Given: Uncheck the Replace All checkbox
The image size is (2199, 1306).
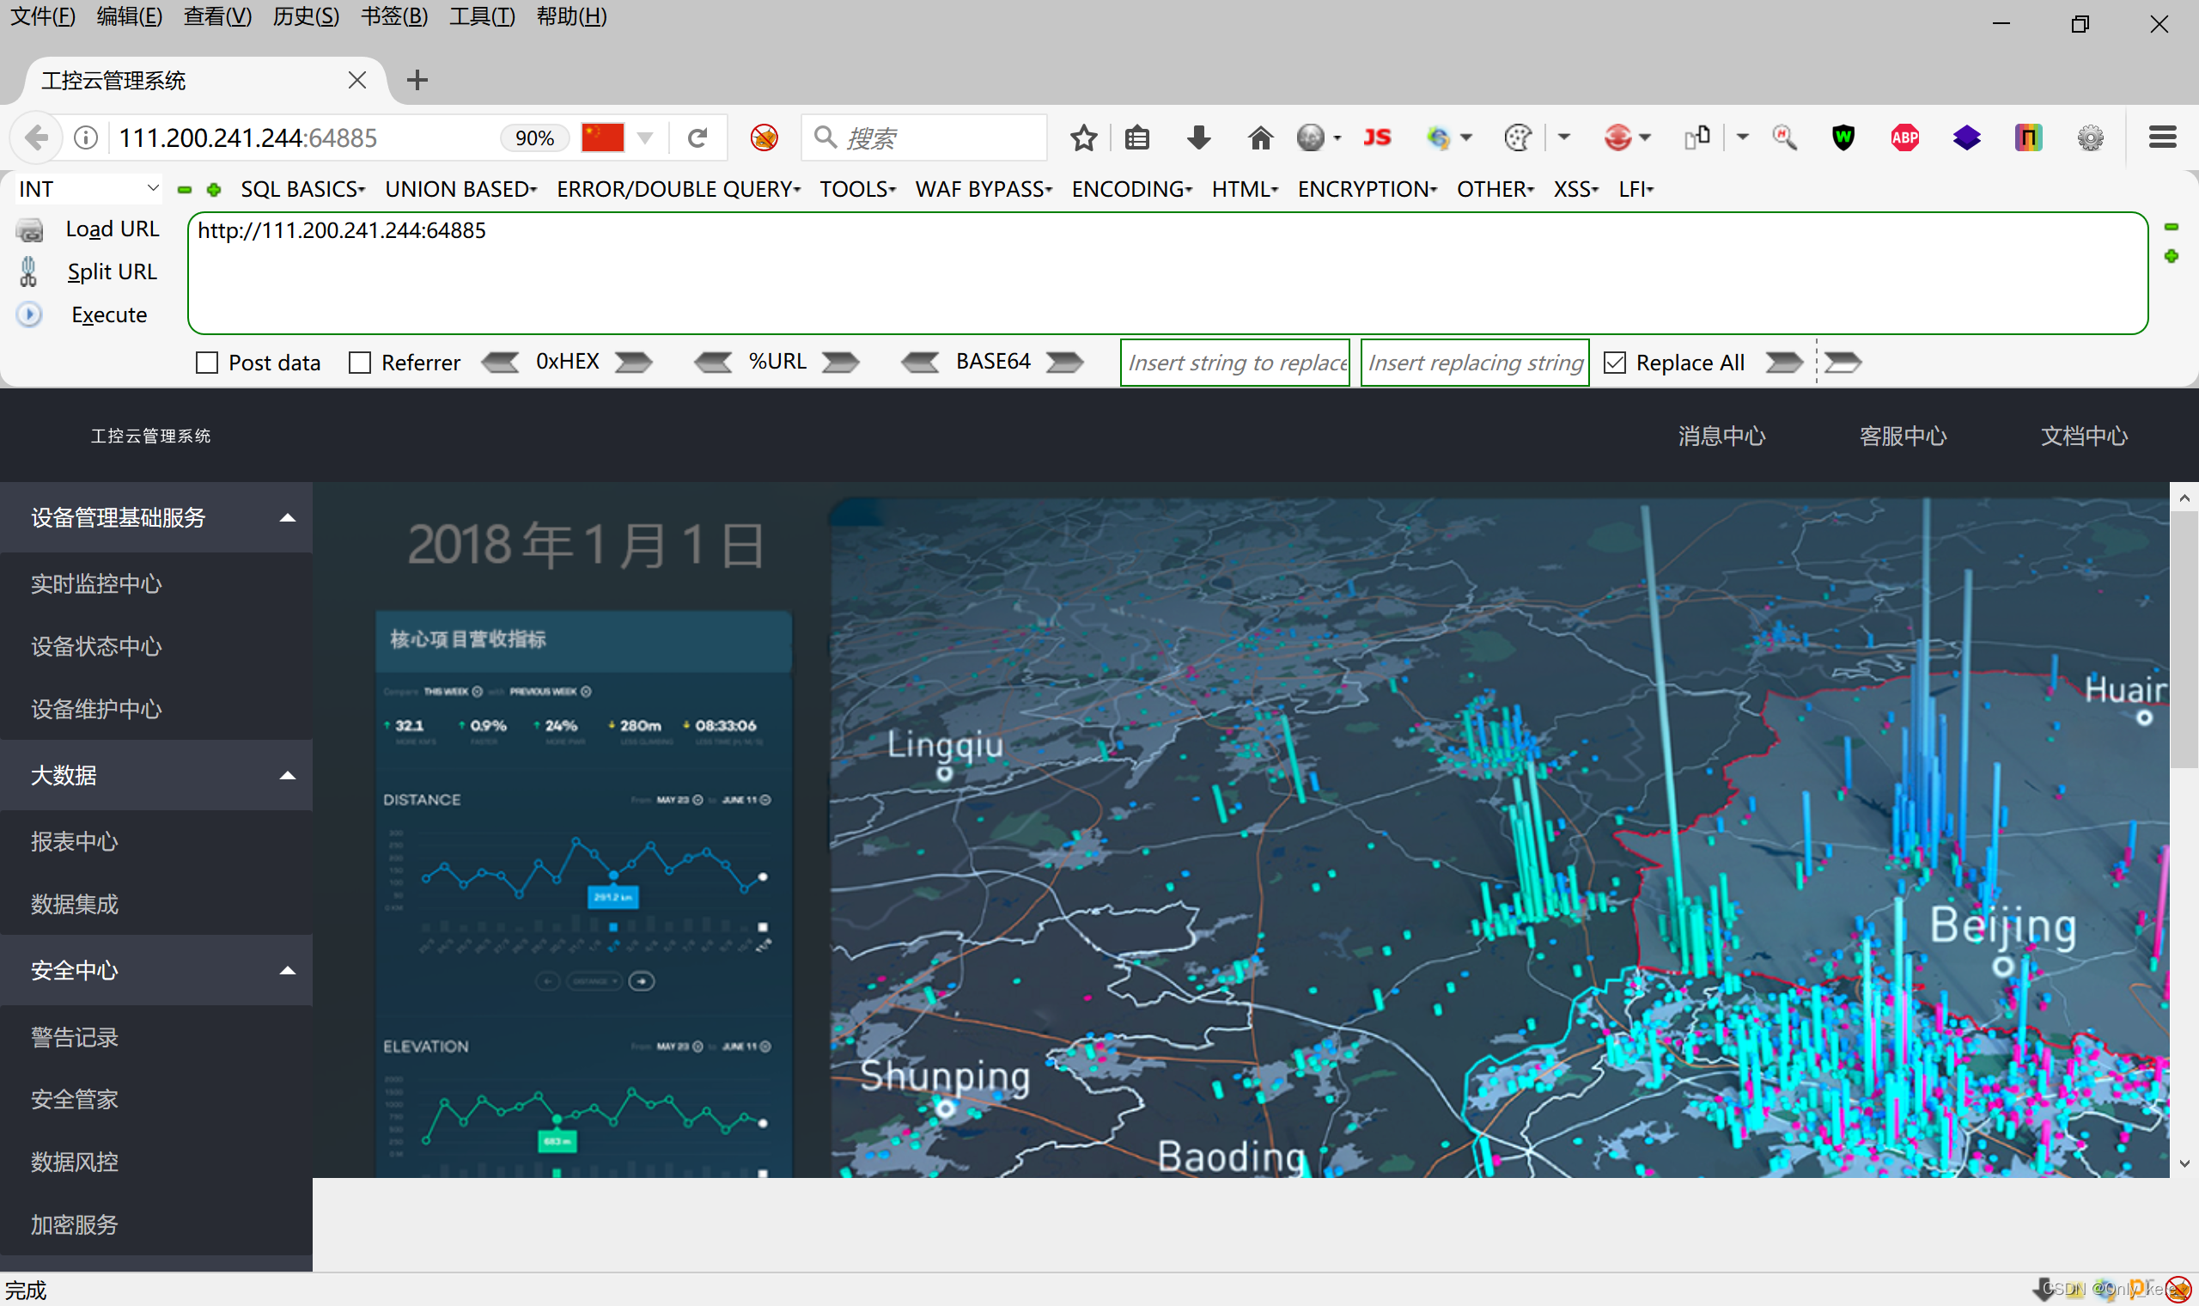Looking at the screenshot, I should pyautogui.click(x=1615, y=363).
